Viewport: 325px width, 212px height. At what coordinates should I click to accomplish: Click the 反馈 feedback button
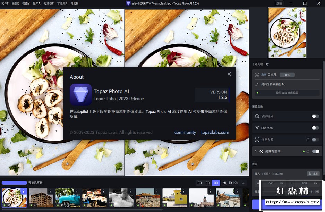pyautogui.click(x=279, y=3)
